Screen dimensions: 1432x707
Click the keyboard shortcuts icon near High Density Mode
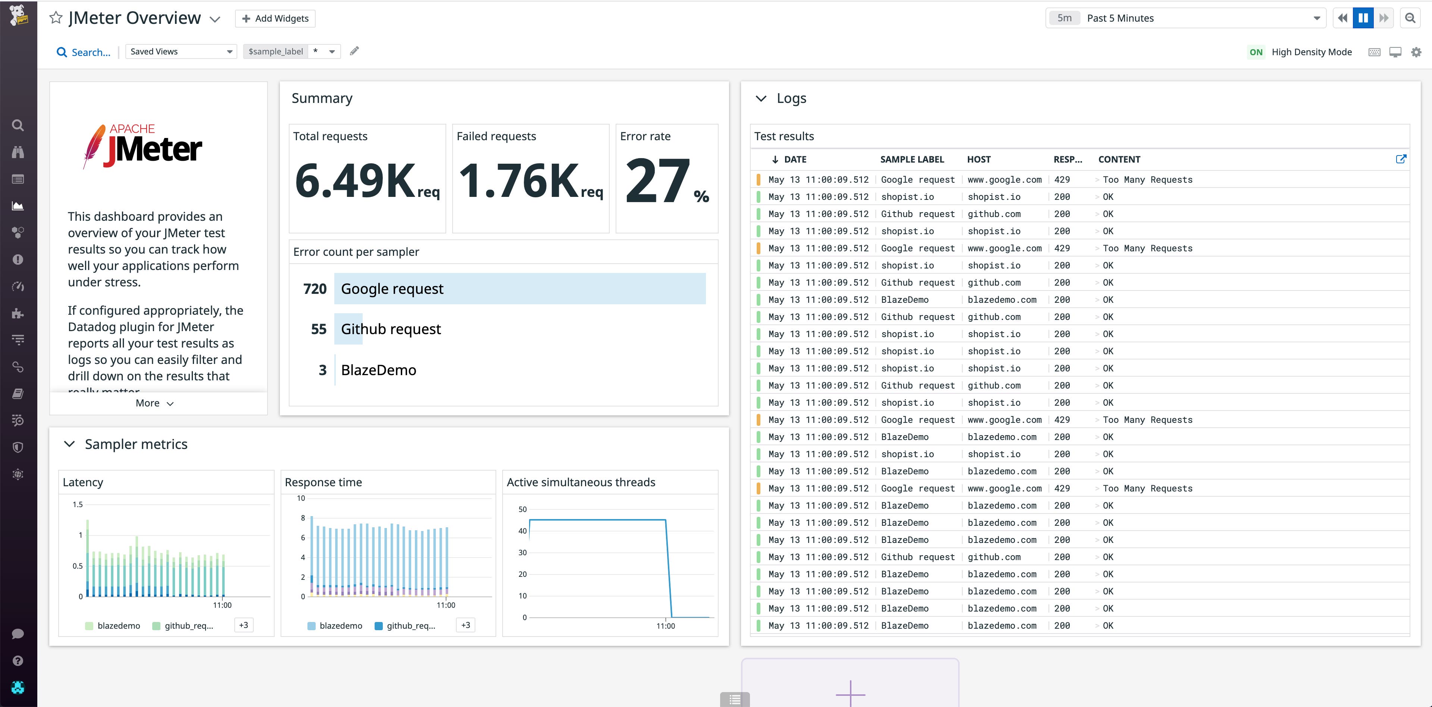pyautogui.click(x=1374, y=52)
